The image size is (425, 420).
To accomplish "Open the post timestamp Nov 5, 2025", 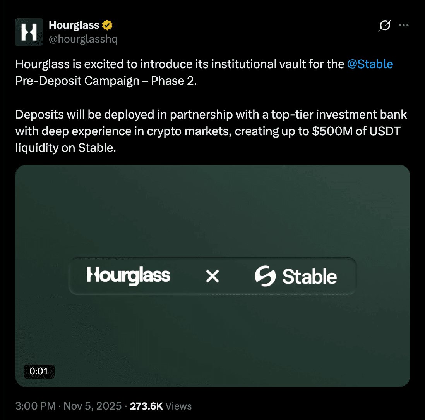I will pos(92,406).
